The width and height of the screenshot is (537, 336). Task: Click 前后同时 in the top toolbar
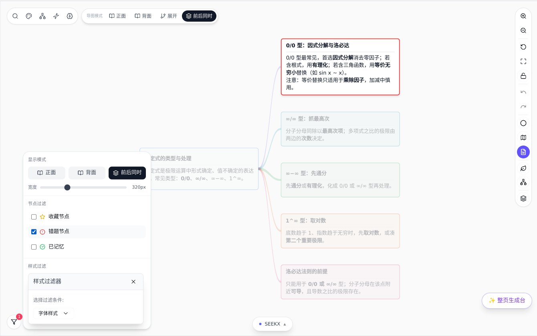[199, 16]
